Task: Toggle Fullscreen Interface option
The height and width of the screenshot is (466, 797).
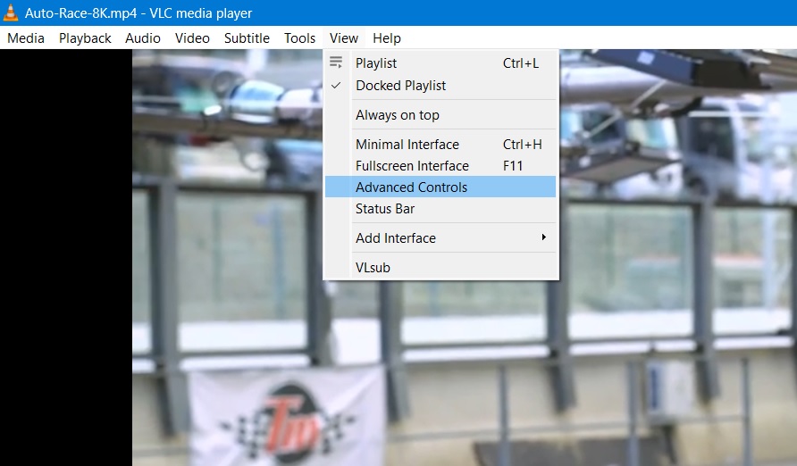Action: [440, 165]
